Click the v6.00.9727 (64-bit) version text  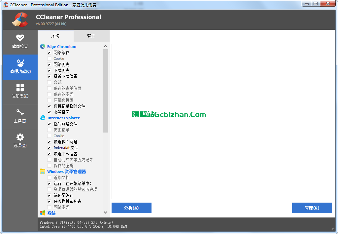[51, 24]
